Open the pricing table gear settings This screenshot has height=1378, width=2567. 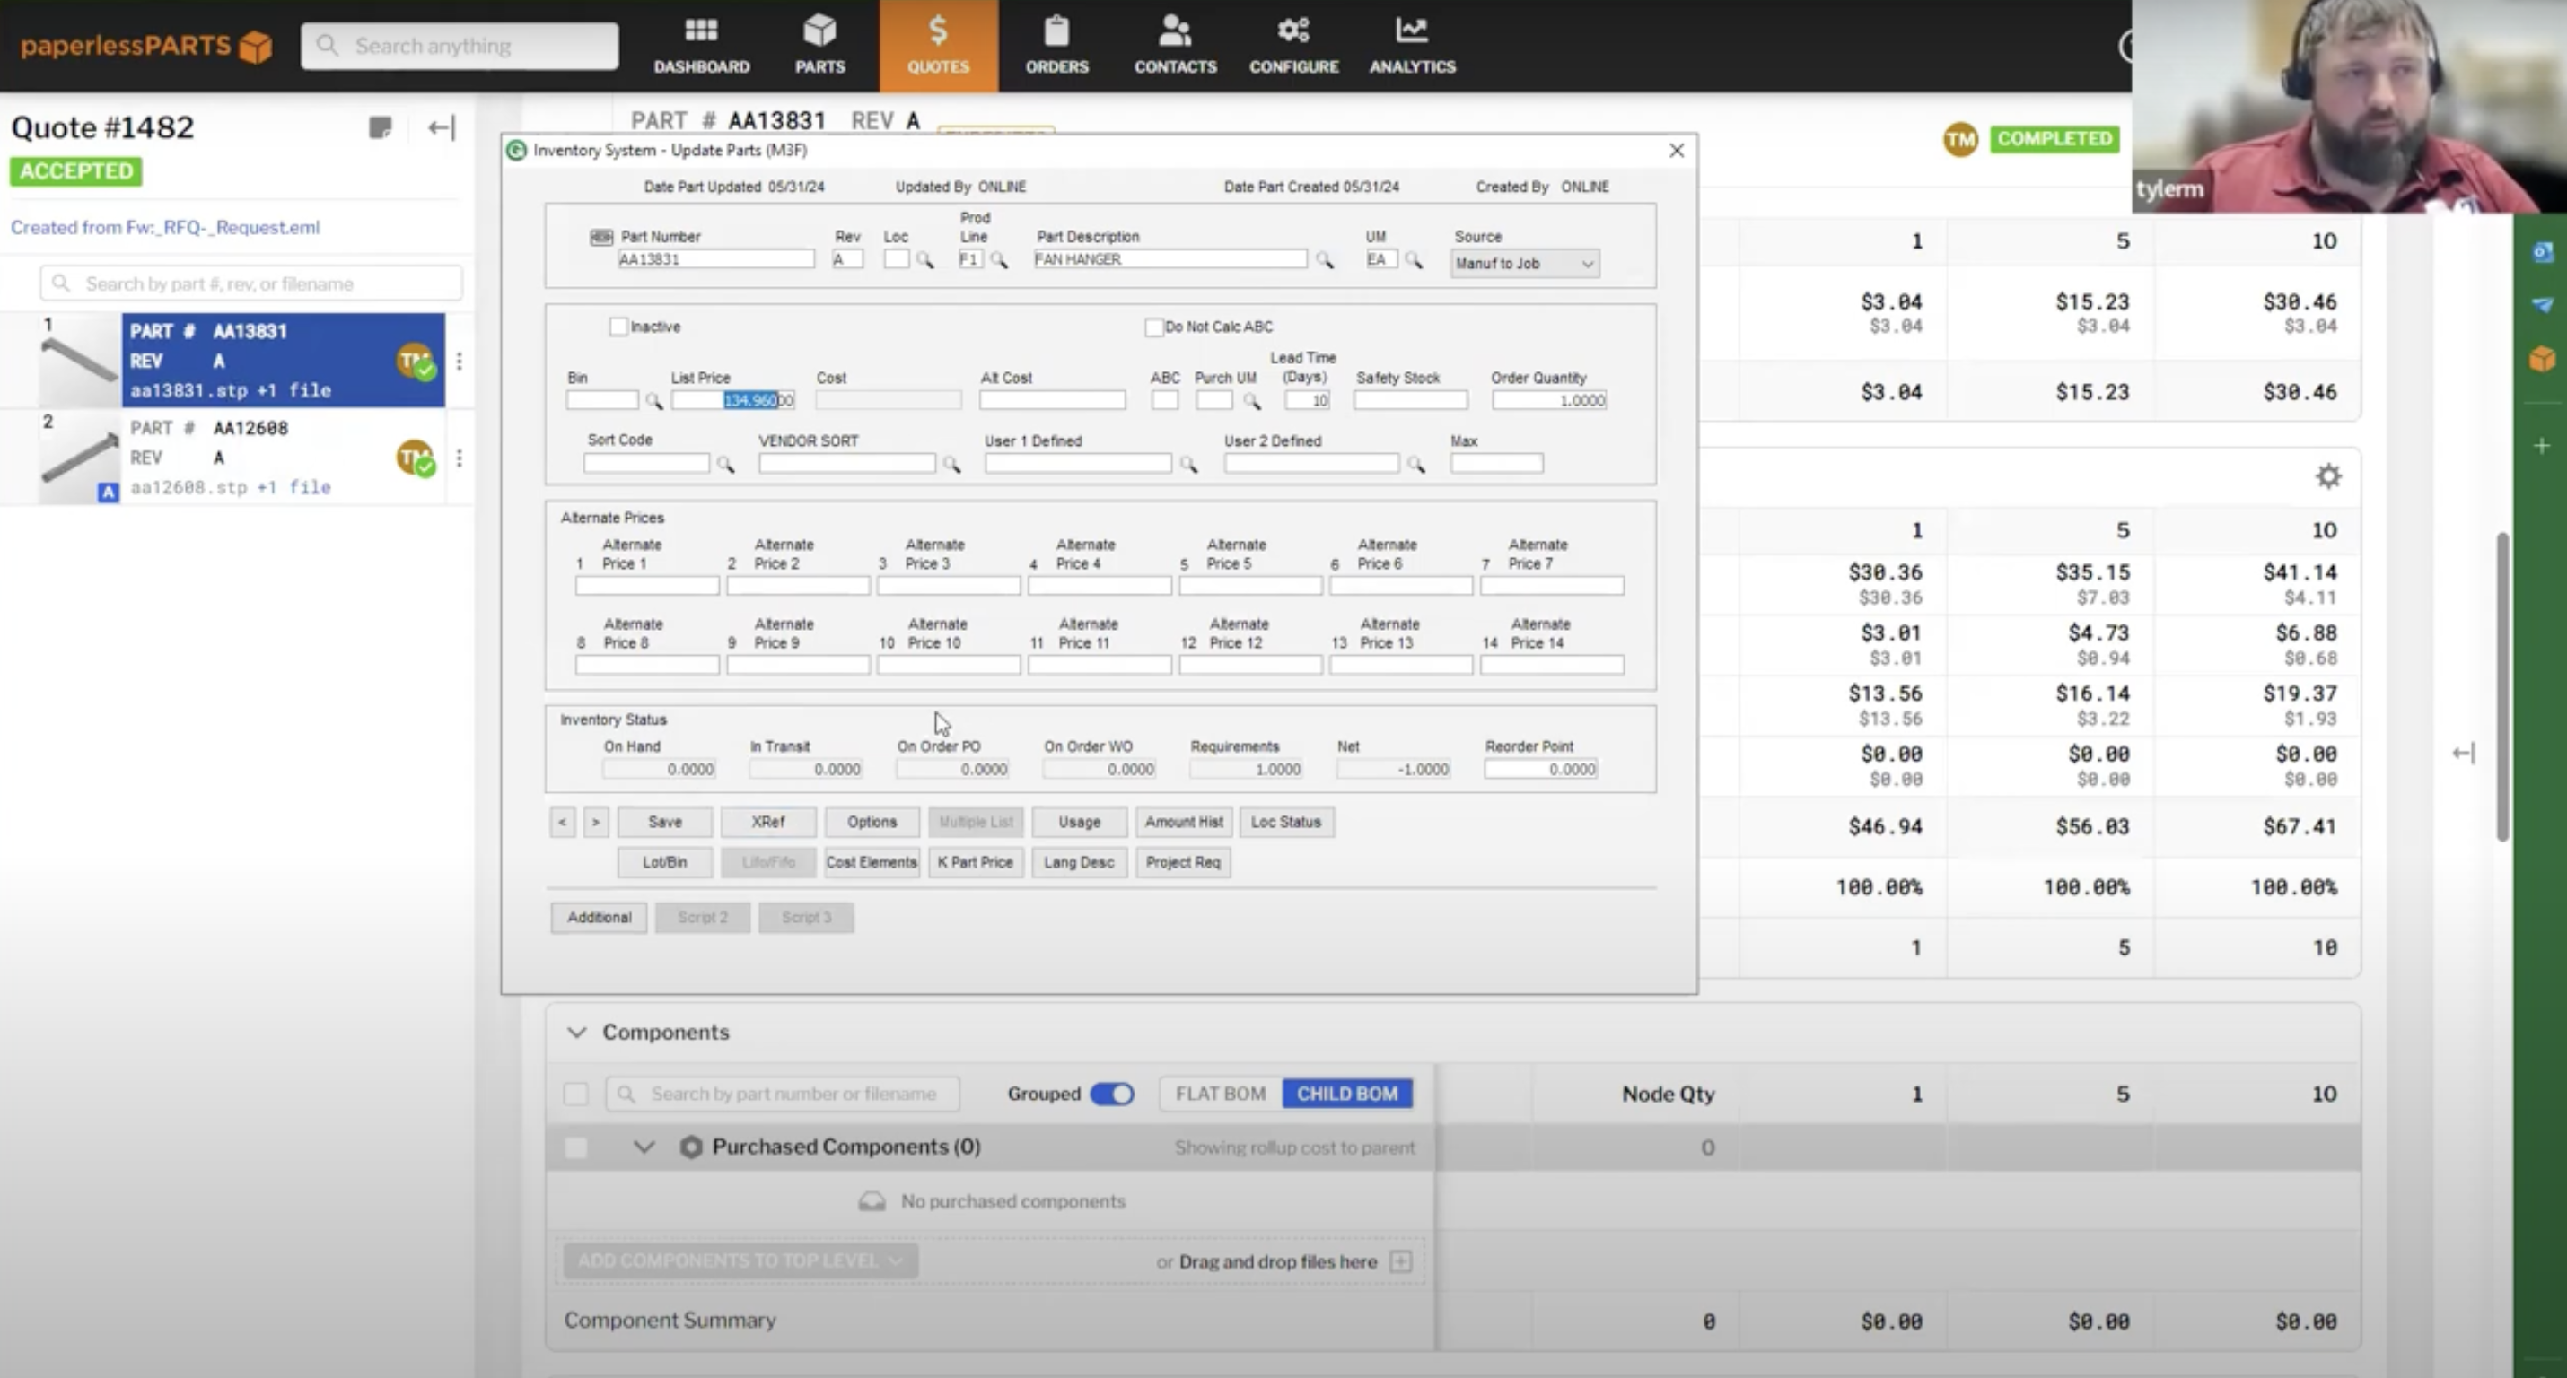pyautogui.click(x=2328, y=476)
